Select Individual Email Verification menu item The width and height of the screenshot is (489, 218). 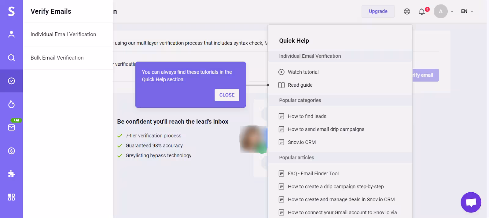[63, 35]
